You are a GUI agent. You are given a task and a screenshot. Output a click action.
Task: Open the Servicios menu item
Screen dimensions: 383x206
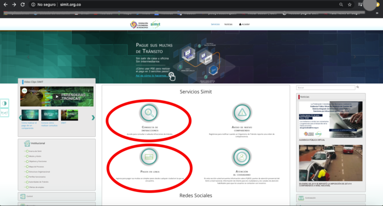[215, 24]
